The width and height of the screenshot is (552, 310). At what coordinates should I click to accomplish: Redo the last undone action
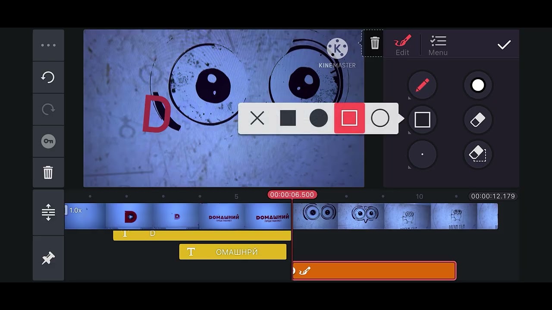coord(48,109)
